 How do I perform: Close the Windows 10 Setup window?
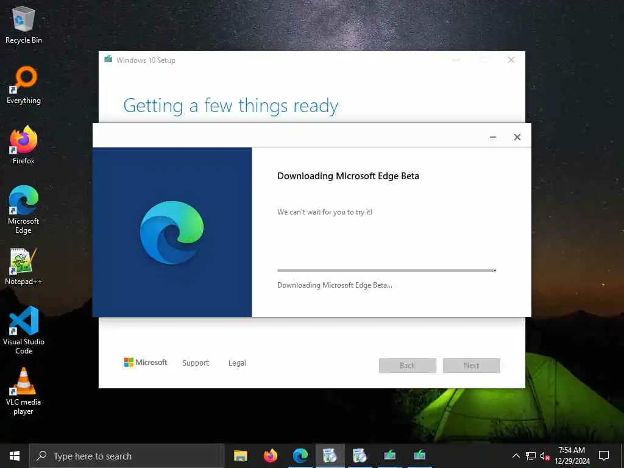511,60
